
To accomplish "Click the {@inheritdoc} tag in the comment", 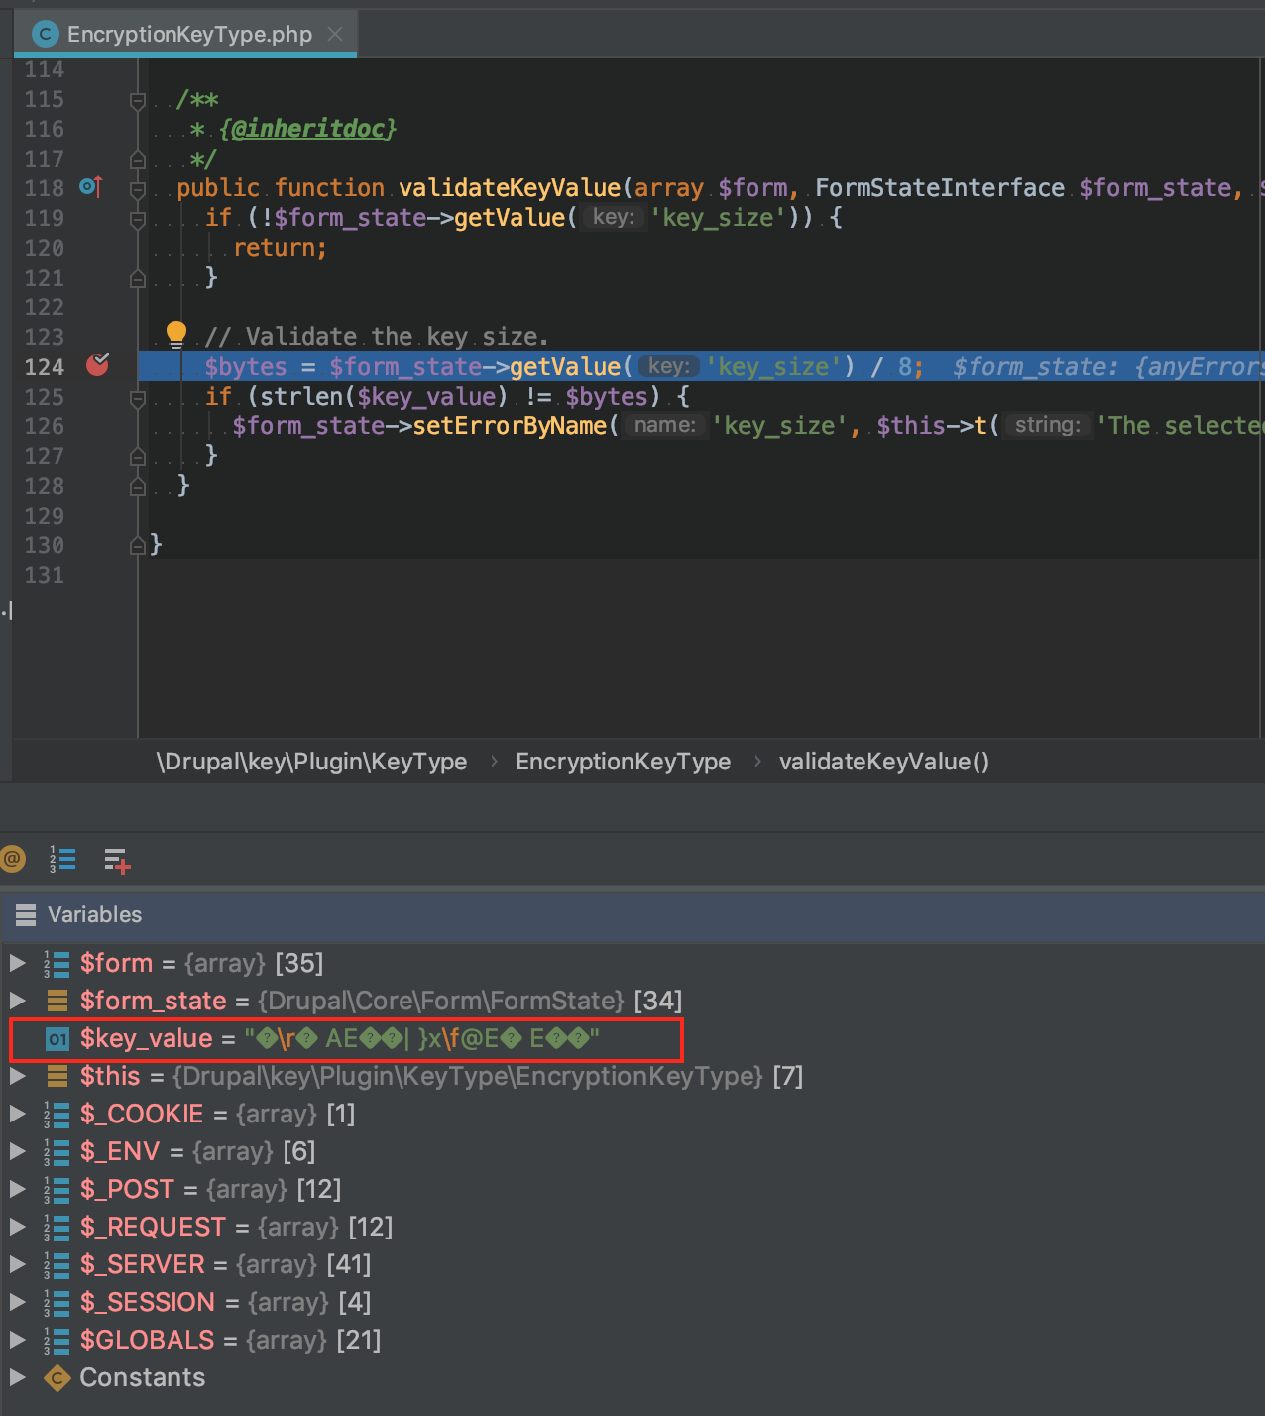I will click(307, 129).
